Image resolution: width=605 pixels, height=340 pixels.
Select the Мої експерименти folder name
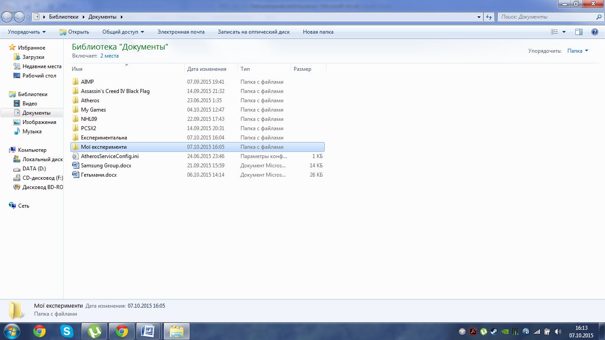tap(104, 147)
